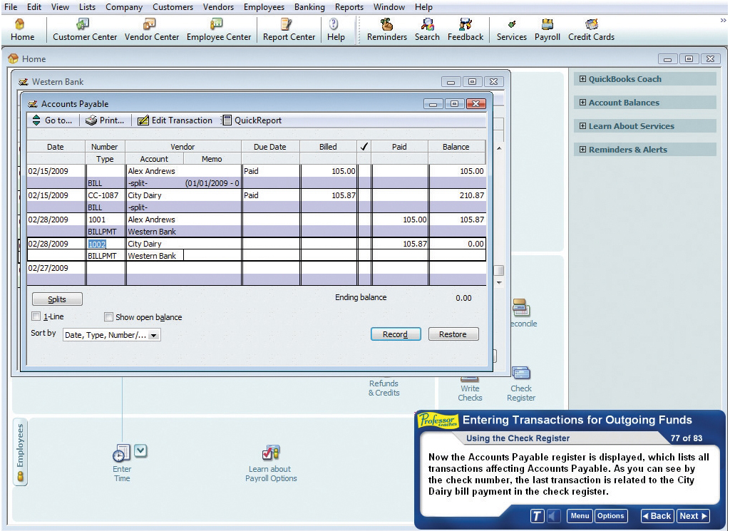Click the check number field 1002

click(97, 244)
